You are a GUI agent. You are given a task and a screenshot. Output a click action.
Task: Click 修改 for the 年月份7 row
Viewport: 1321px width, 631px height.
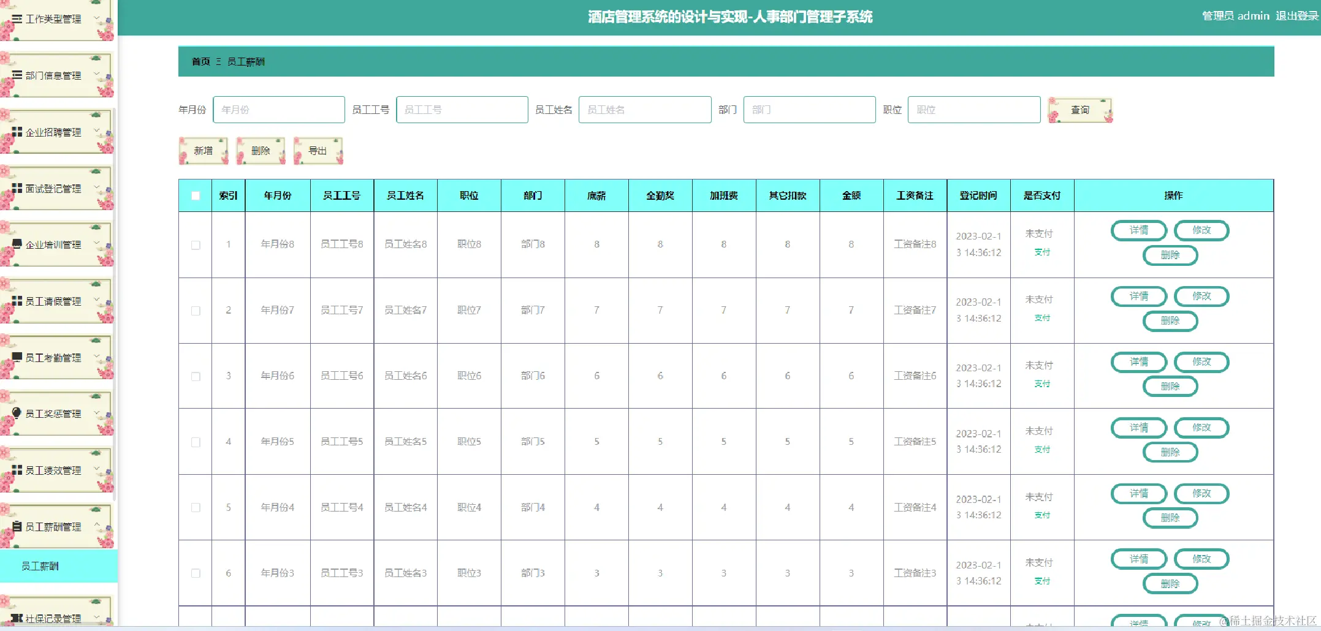pos(1201,297)
